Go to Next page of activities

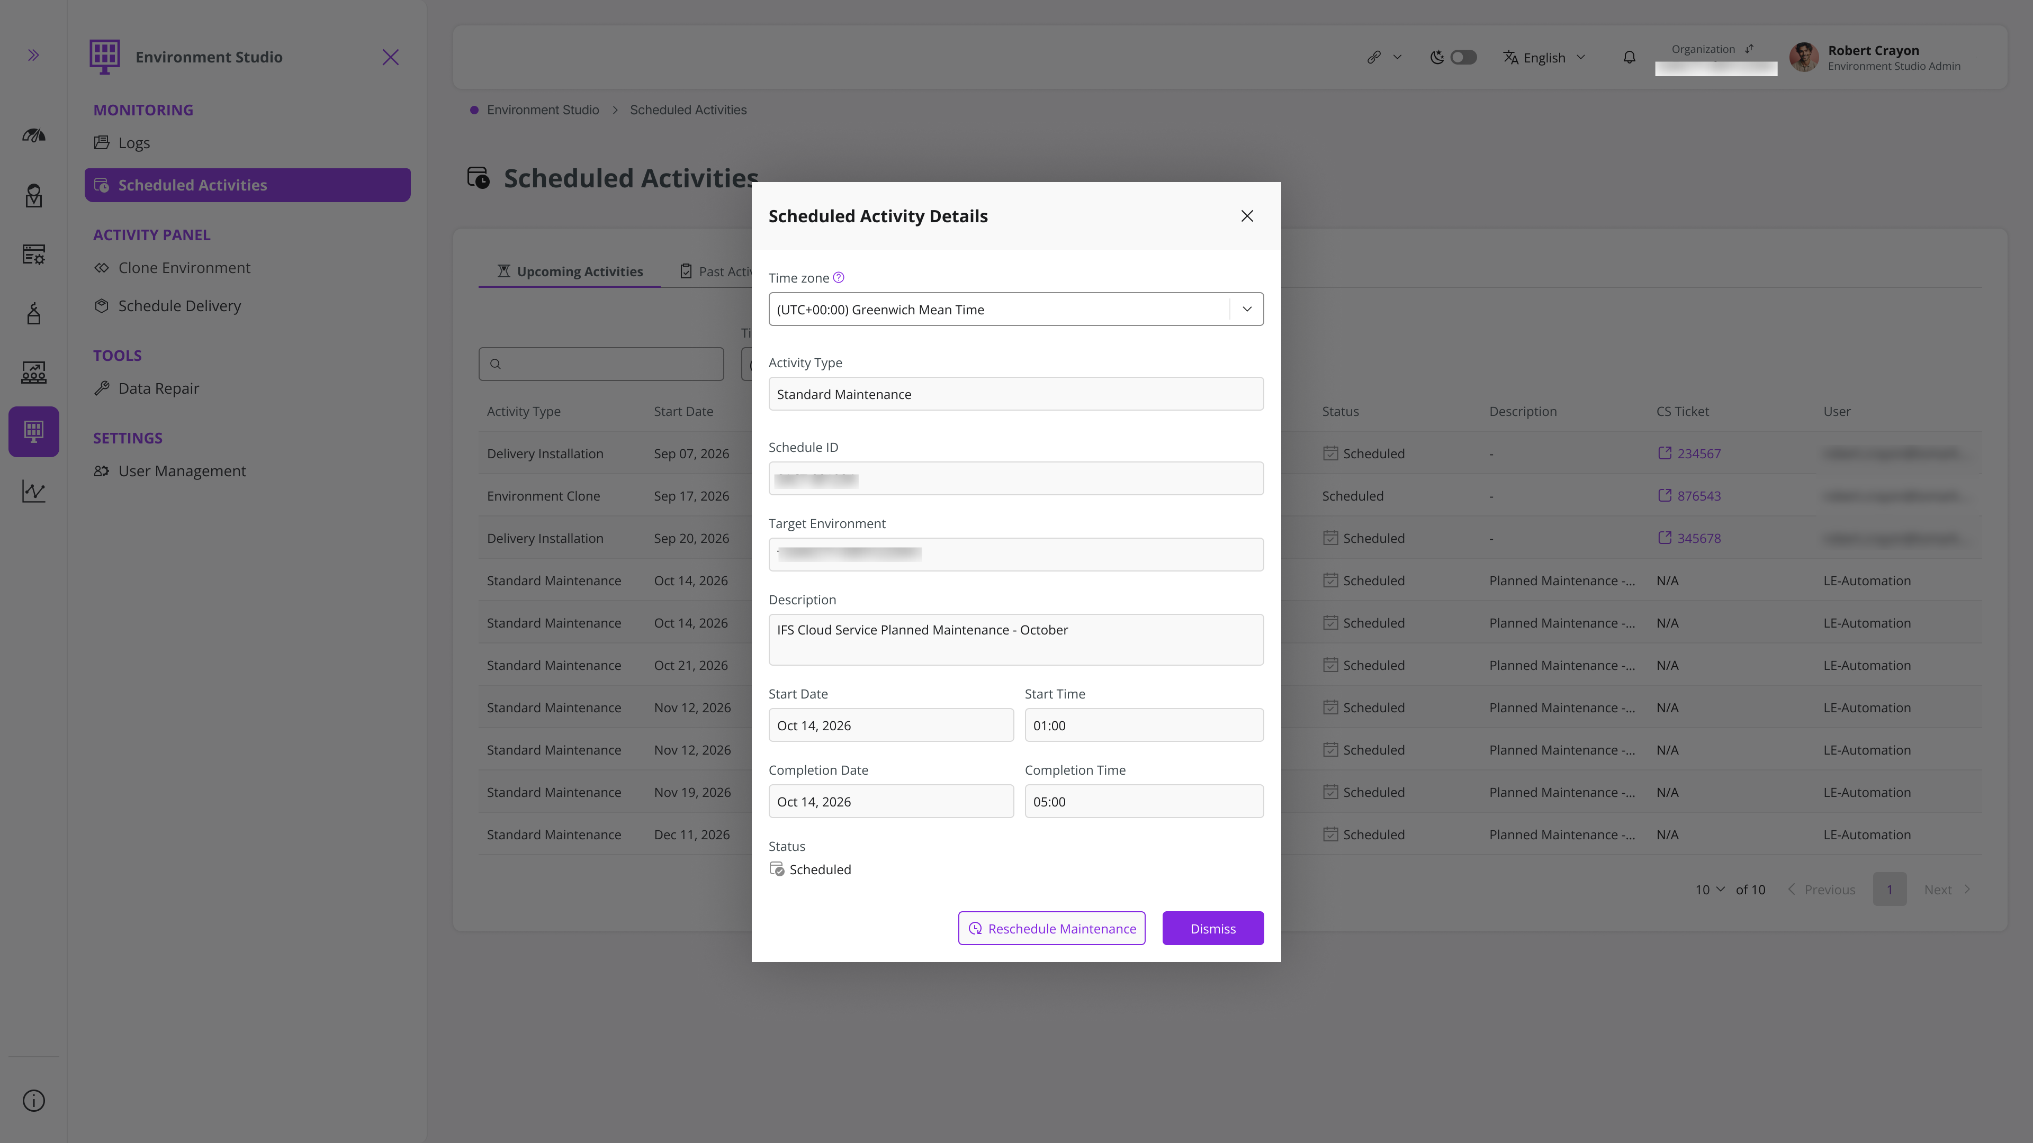point(1948,890)
